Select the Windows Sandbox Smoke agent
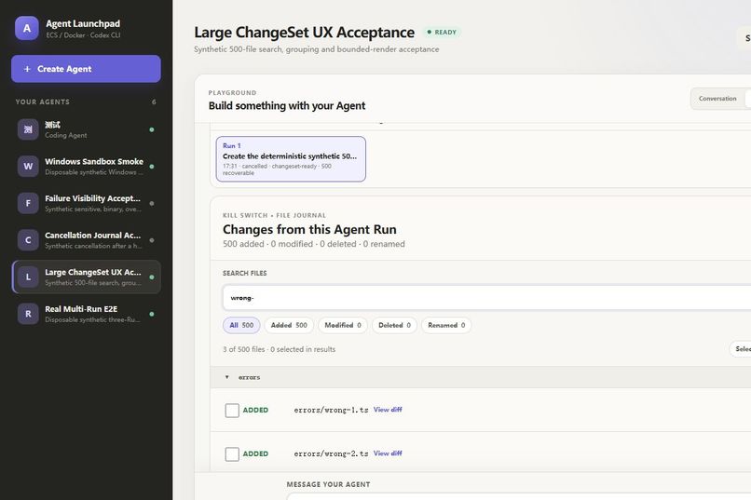The image size is (751, 500). click(x=86, y=167)
